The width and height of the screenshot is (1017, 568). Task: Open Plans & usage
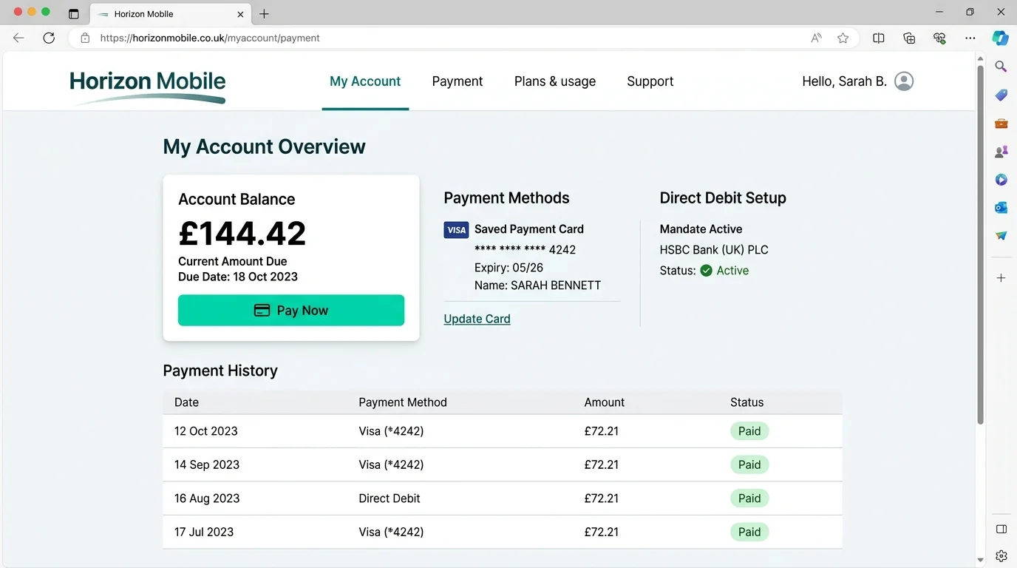click(555, 81)
